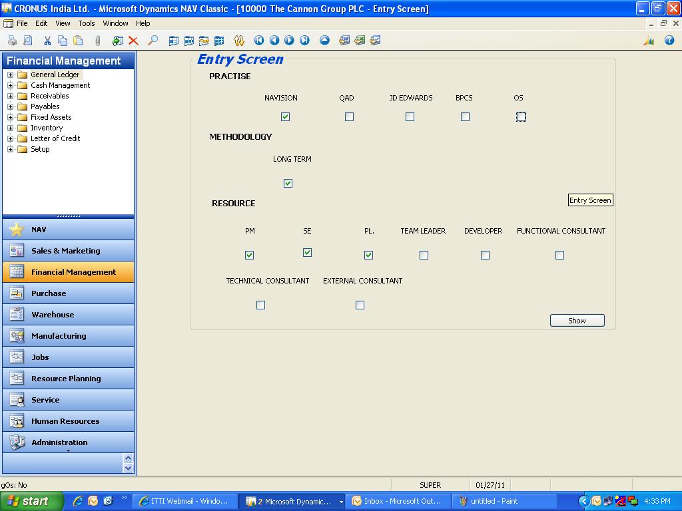
Task: Expand the Cash Management tree node
Action: pos(10,86)
